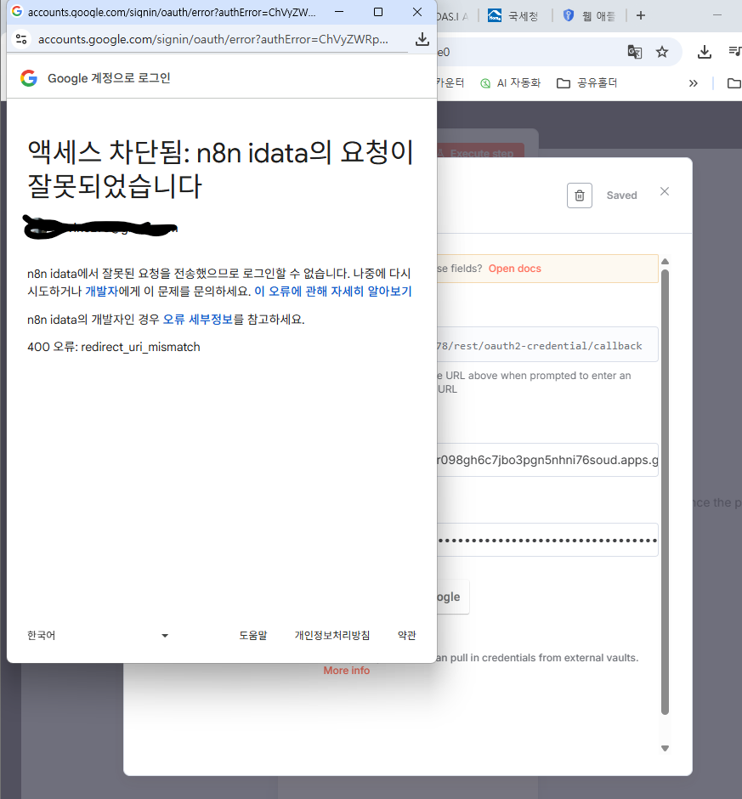The height and width of the screenshot is (799, 742).
Task: Click the Client ID input field
Action: point(548,460)
